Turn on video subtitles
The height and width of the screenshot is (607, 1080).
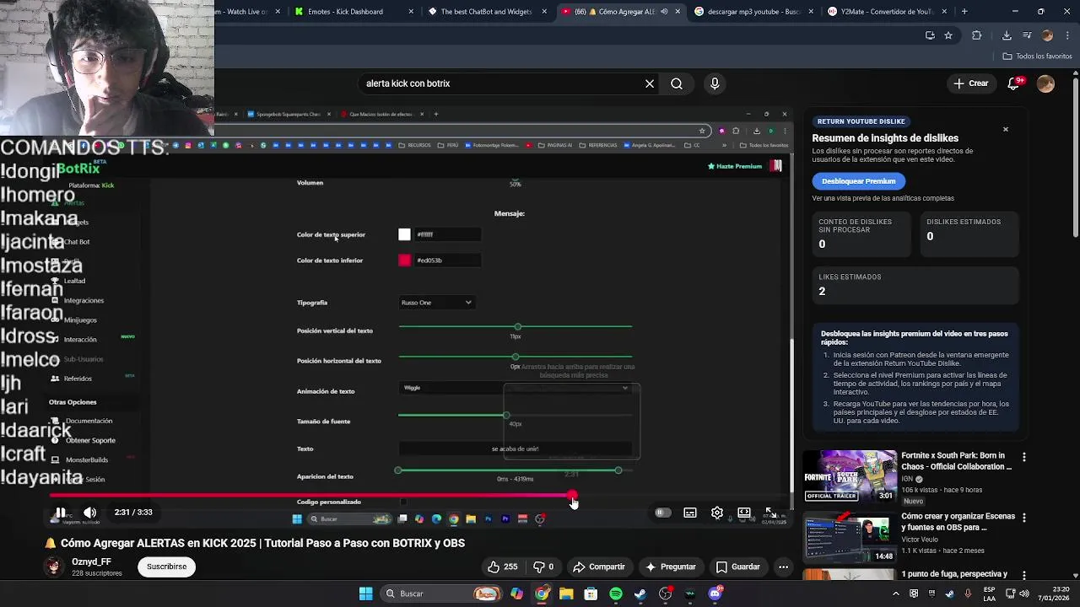[x=690, y=513]
